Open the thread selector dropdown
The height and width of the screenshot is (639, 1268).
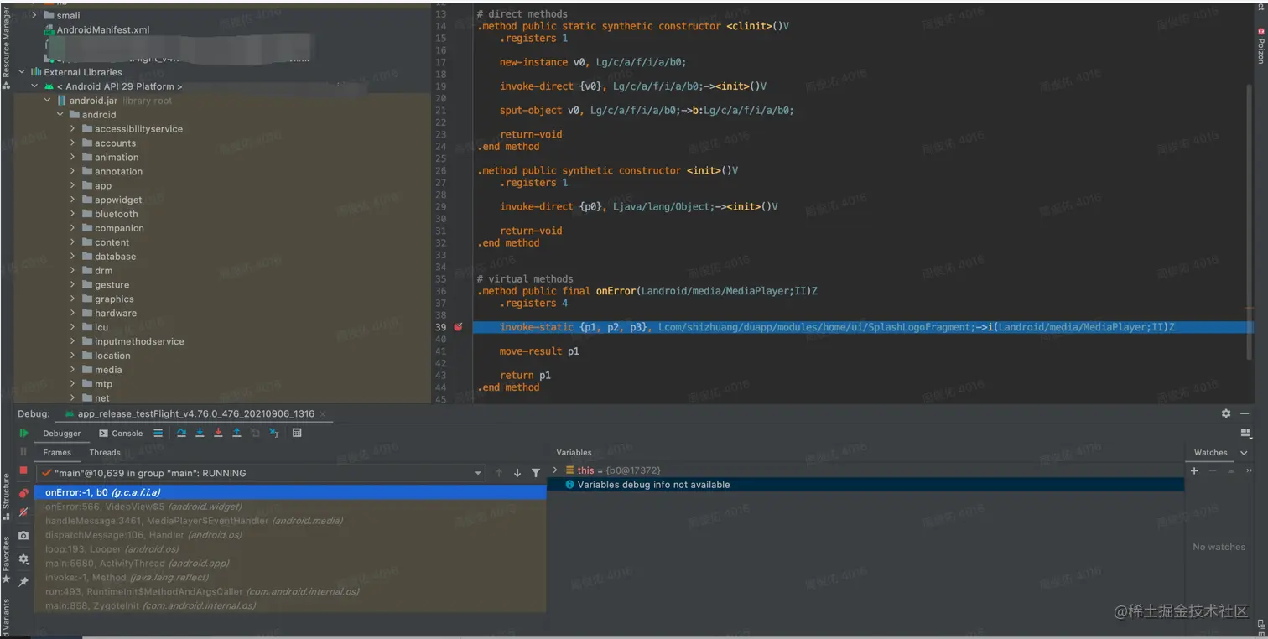pos(478,473)
